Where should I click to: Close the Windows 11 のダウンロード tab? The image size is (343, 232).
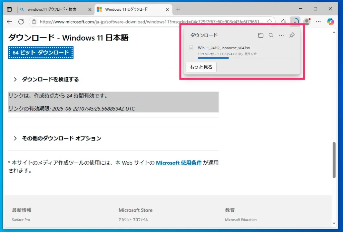(x=167, y=9)
